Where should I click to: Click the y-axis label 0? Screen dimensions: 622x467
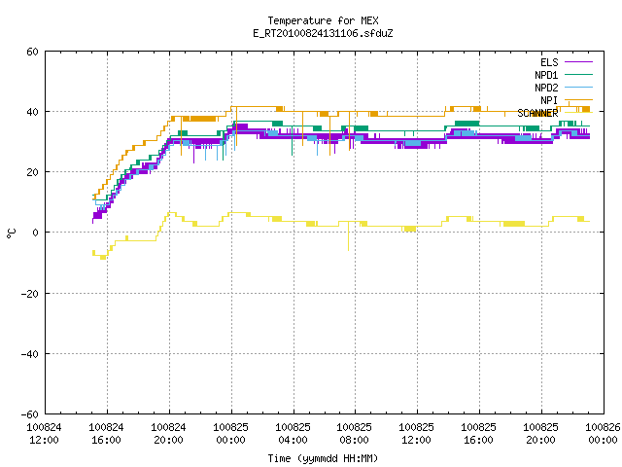[x=36, y=233]
